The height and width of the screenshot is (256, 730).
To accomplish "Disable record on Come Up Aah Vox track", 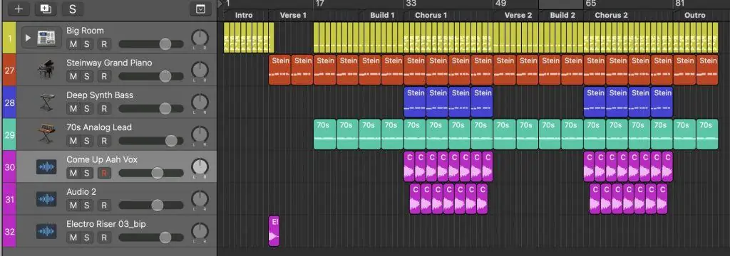I will 104,173.
